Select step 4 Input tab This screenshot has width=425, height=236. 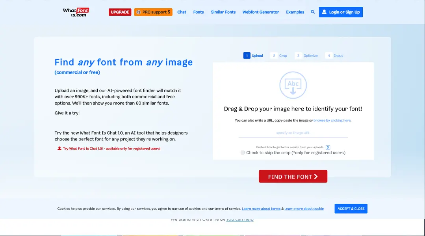coord(334,55)
